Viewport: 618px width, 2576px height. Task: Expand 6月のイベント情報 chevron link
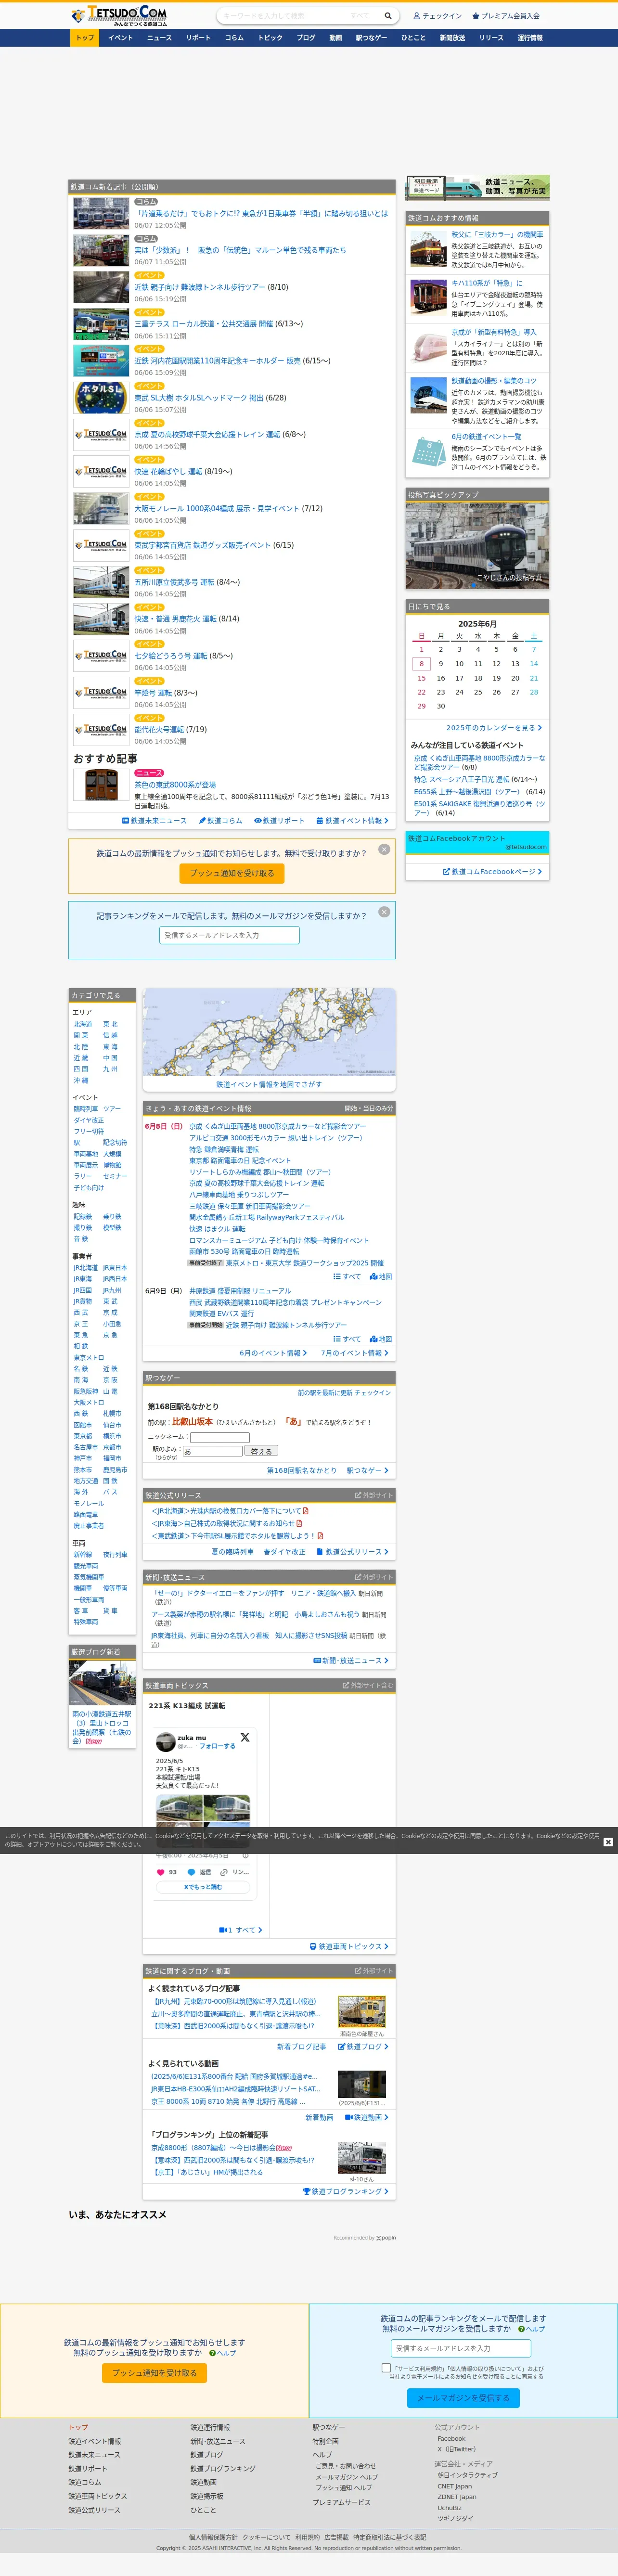273,1353
